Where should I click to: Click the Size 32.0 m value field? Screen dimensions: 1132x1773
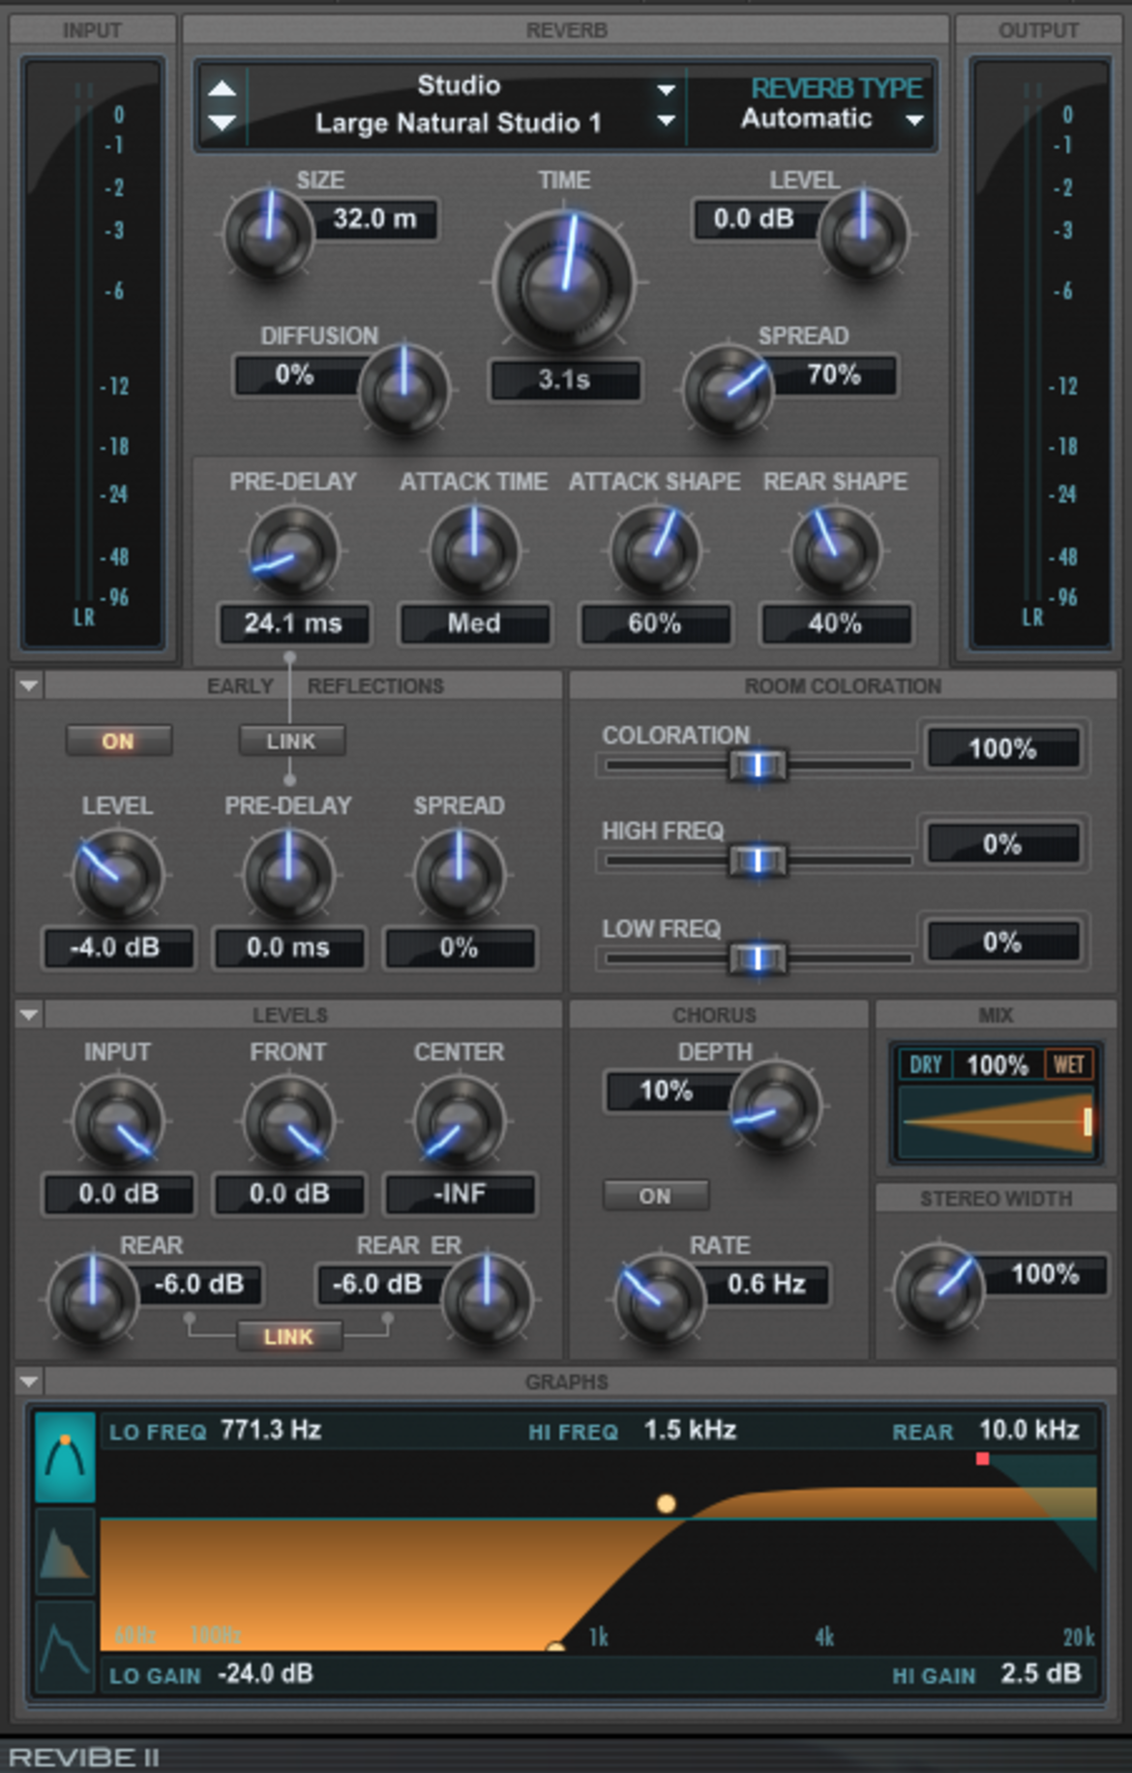click(374, 219)
